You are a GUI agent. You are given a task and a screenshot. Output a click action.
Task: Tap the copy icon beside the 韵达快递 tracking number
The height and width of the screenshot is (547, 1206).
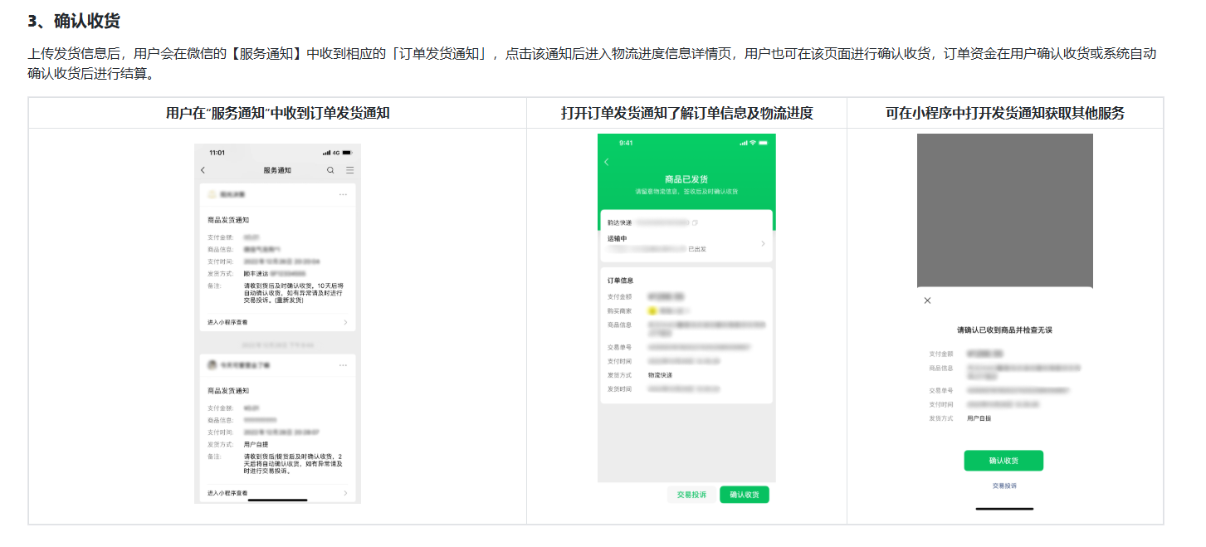695,222
